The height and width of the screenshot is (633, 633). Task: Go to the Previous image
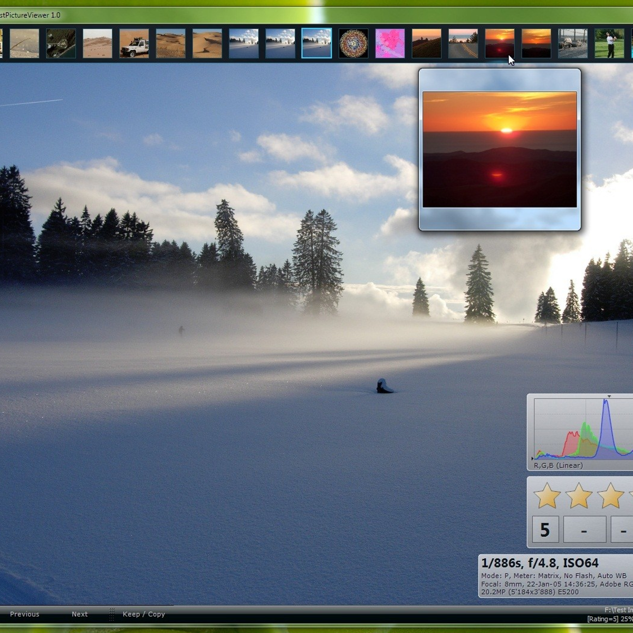pyautogui.click(x=24, y=614)
